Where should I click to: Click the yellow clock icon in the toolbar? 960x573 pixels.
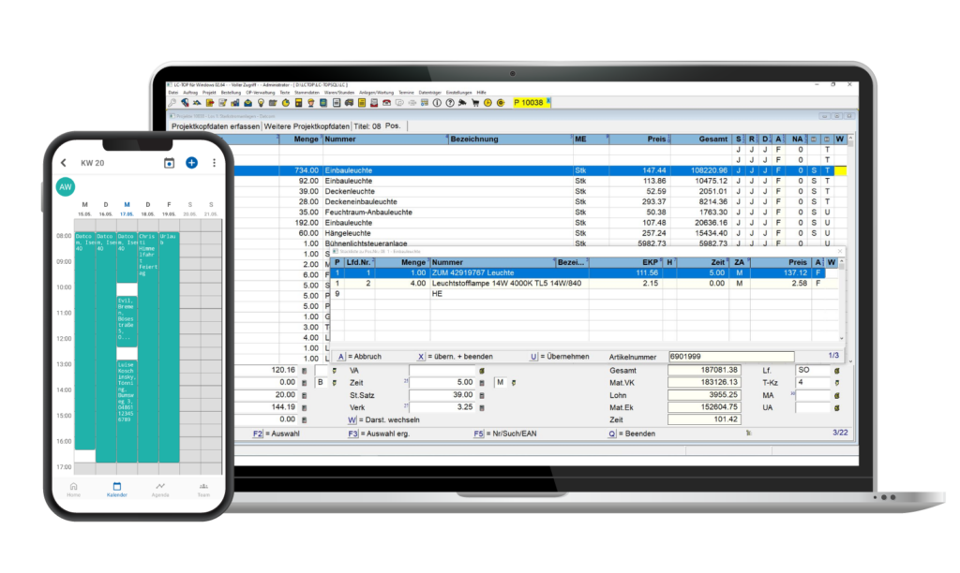487,103
